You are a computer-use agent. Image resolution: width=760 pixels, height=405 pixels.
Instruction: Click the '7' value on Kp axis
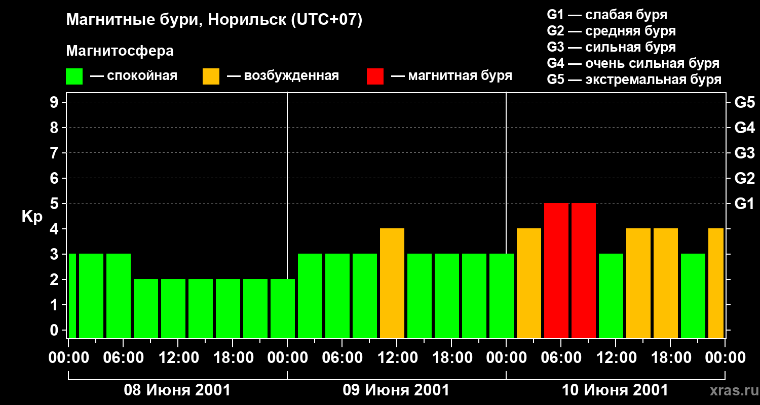click(x=55, y=153)
